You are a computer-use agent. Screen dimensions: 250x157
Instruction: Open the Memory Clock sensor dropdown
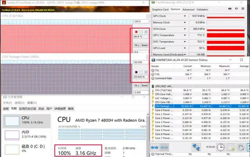tap(185, 23)
